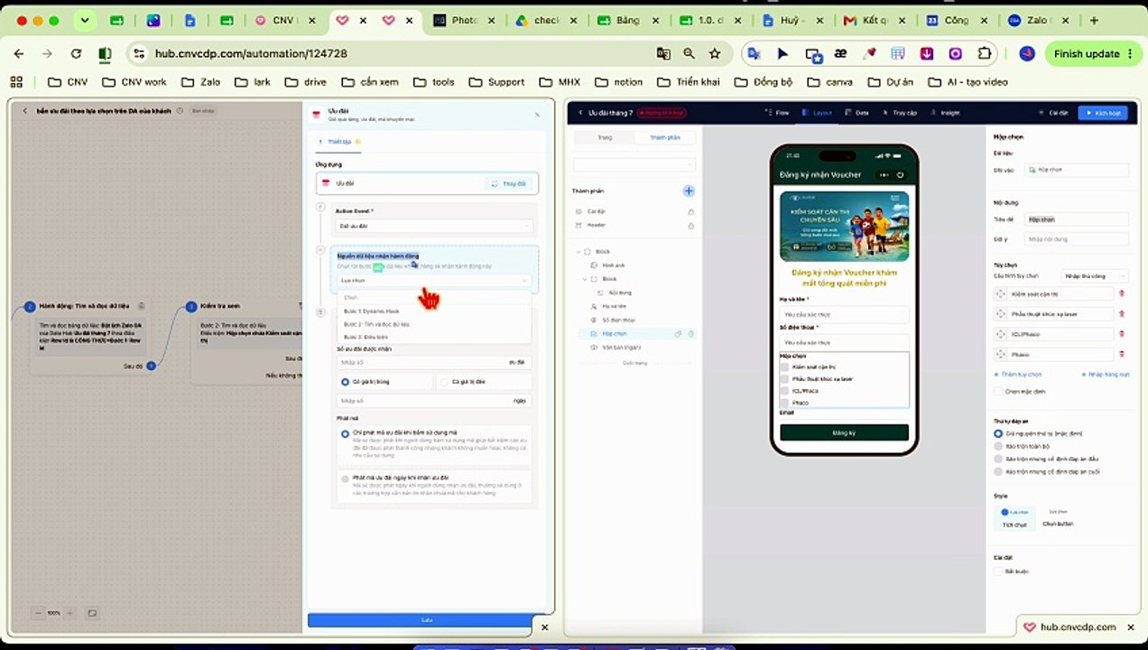This screenshot has height=650, width=1148.
Task: Open the page selector dropdown under Trang tab
Action: (x=634, y=164)
